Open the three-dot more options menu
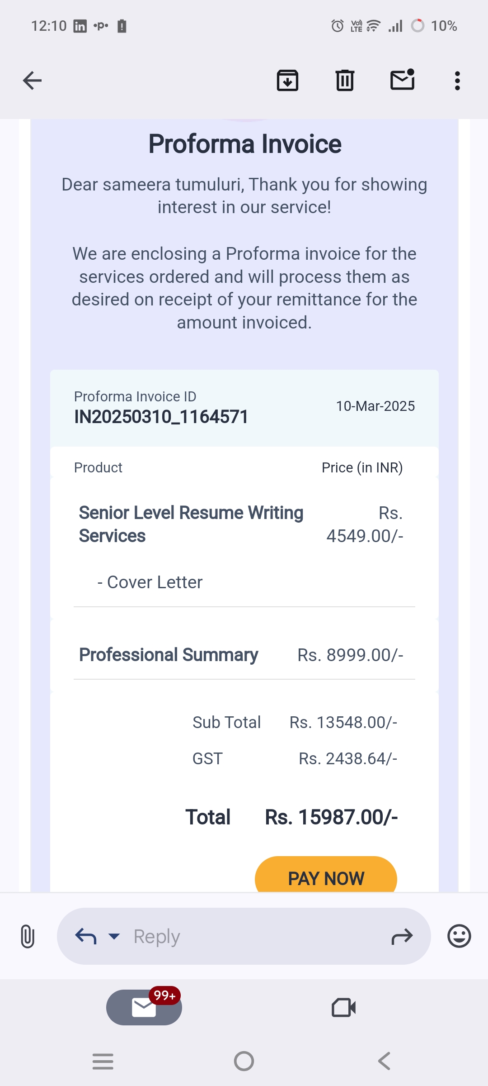The height and width of the screenshot is (1086, 488). coord(457,81)
